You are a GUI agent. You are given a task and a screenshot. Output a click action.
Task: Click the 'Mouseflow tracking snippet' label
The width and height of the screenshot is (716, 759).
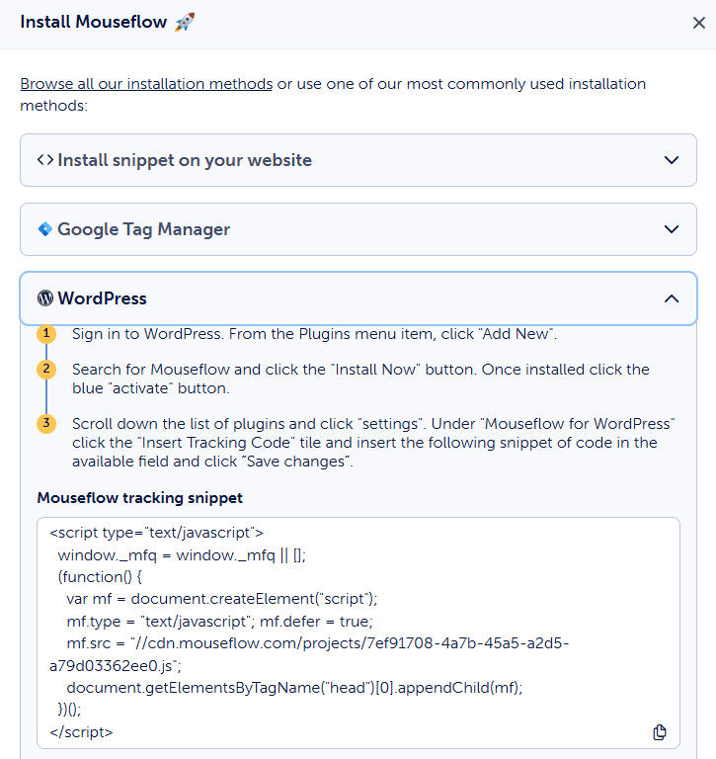click(140, 498)
